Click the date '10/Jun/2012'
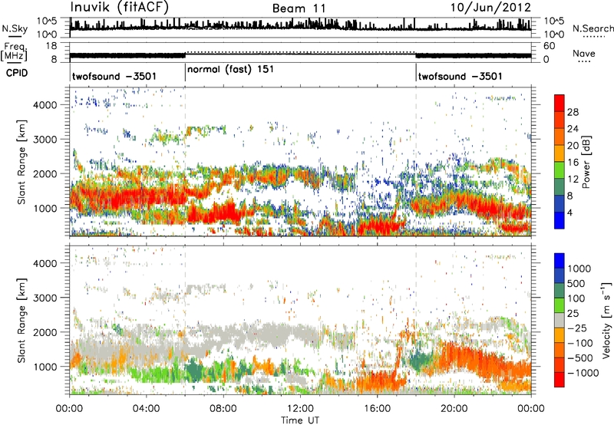 tap(490, 8)
